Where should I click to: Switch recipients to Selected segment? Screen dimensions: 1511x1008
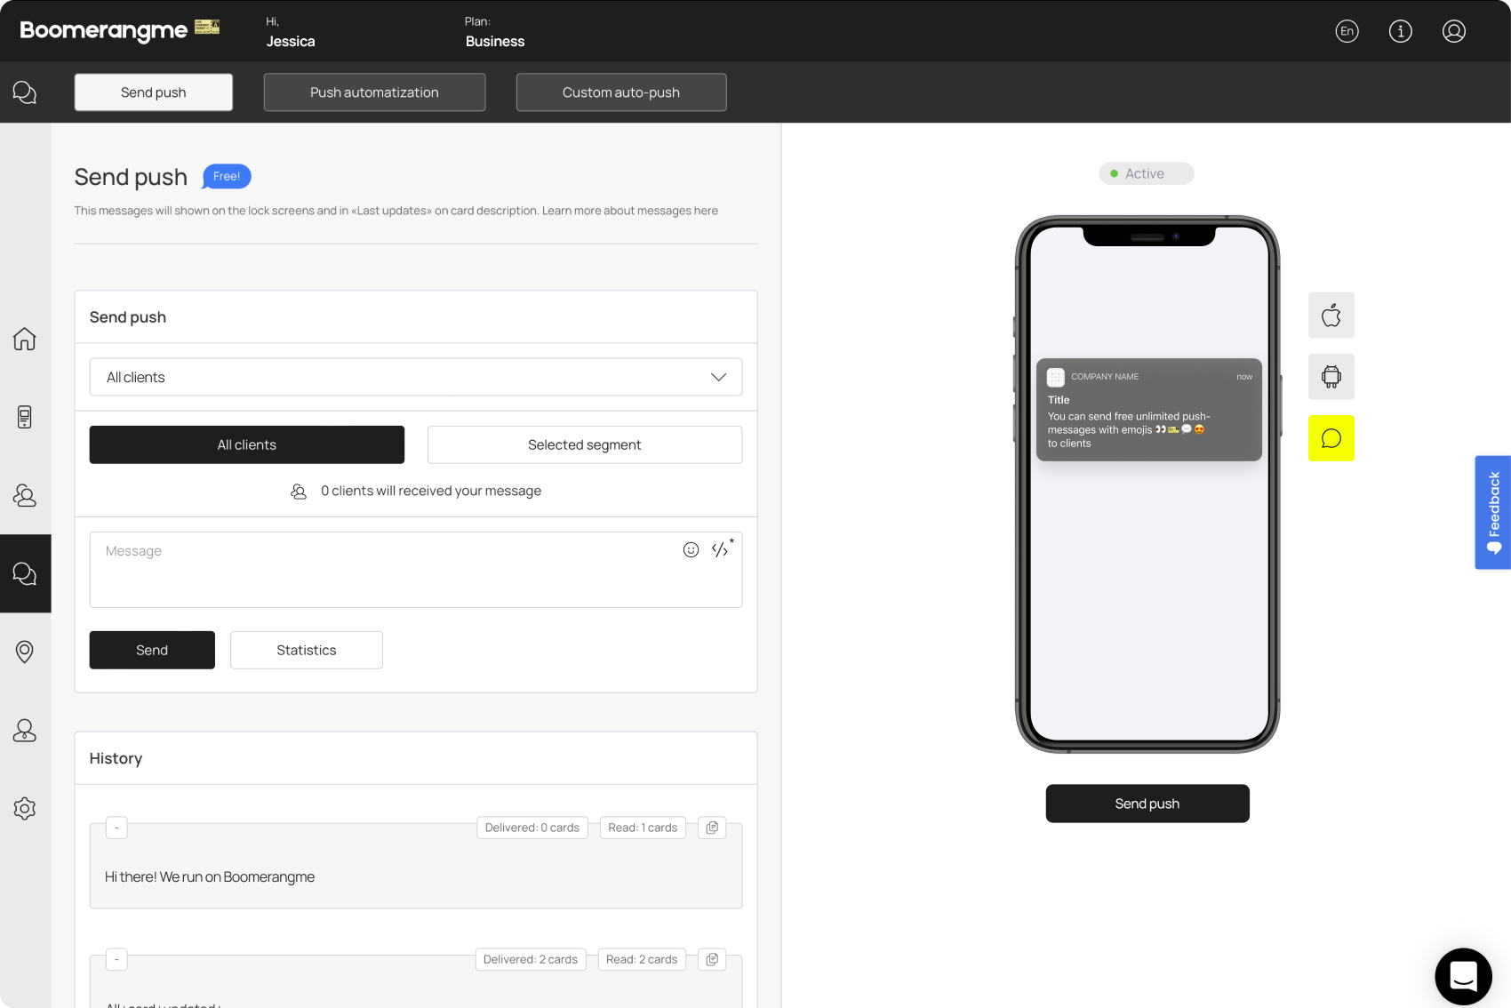click(x=584, y=444)
